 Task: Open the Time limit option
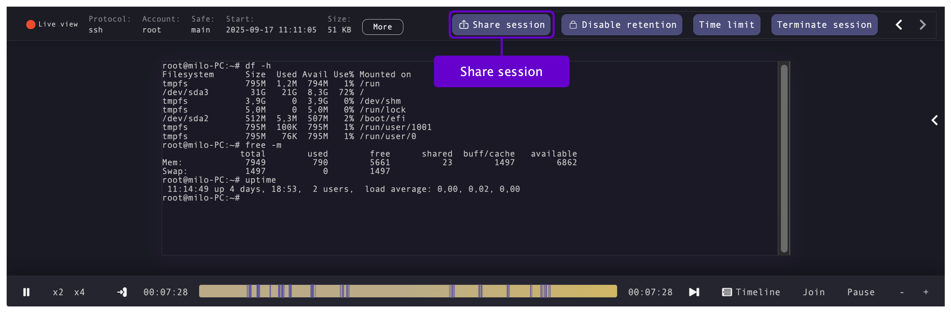click(726, 25)
